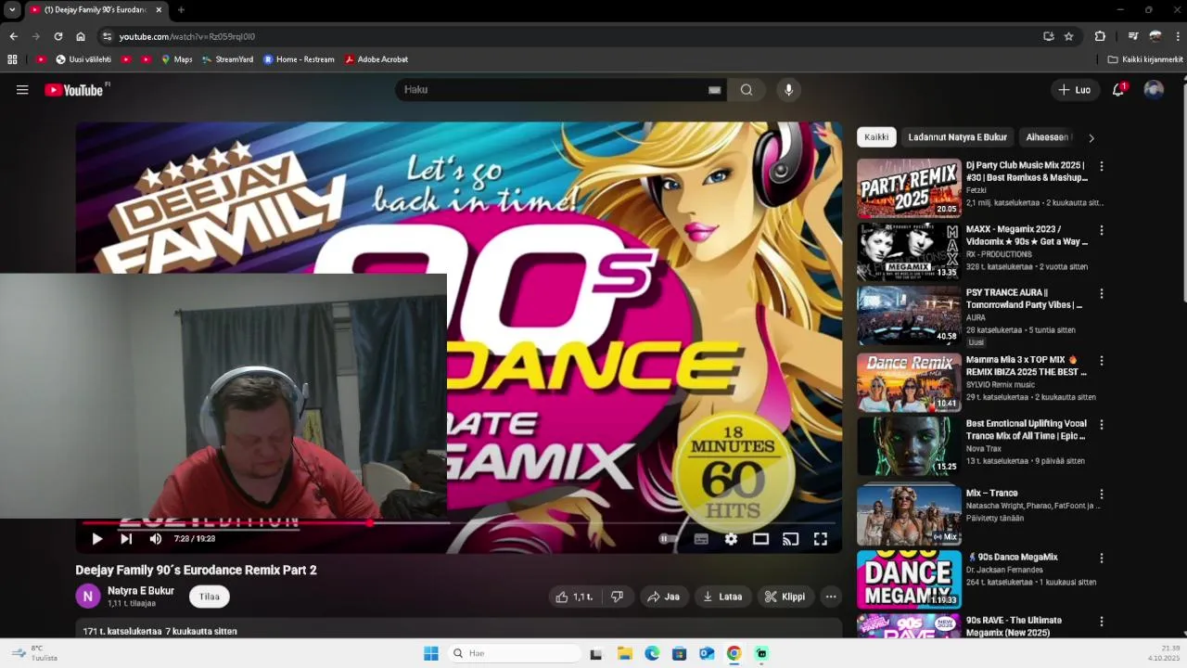Open options for Mix – Trance
This screenshot has width=1187, height=668.
[1102, 495]
